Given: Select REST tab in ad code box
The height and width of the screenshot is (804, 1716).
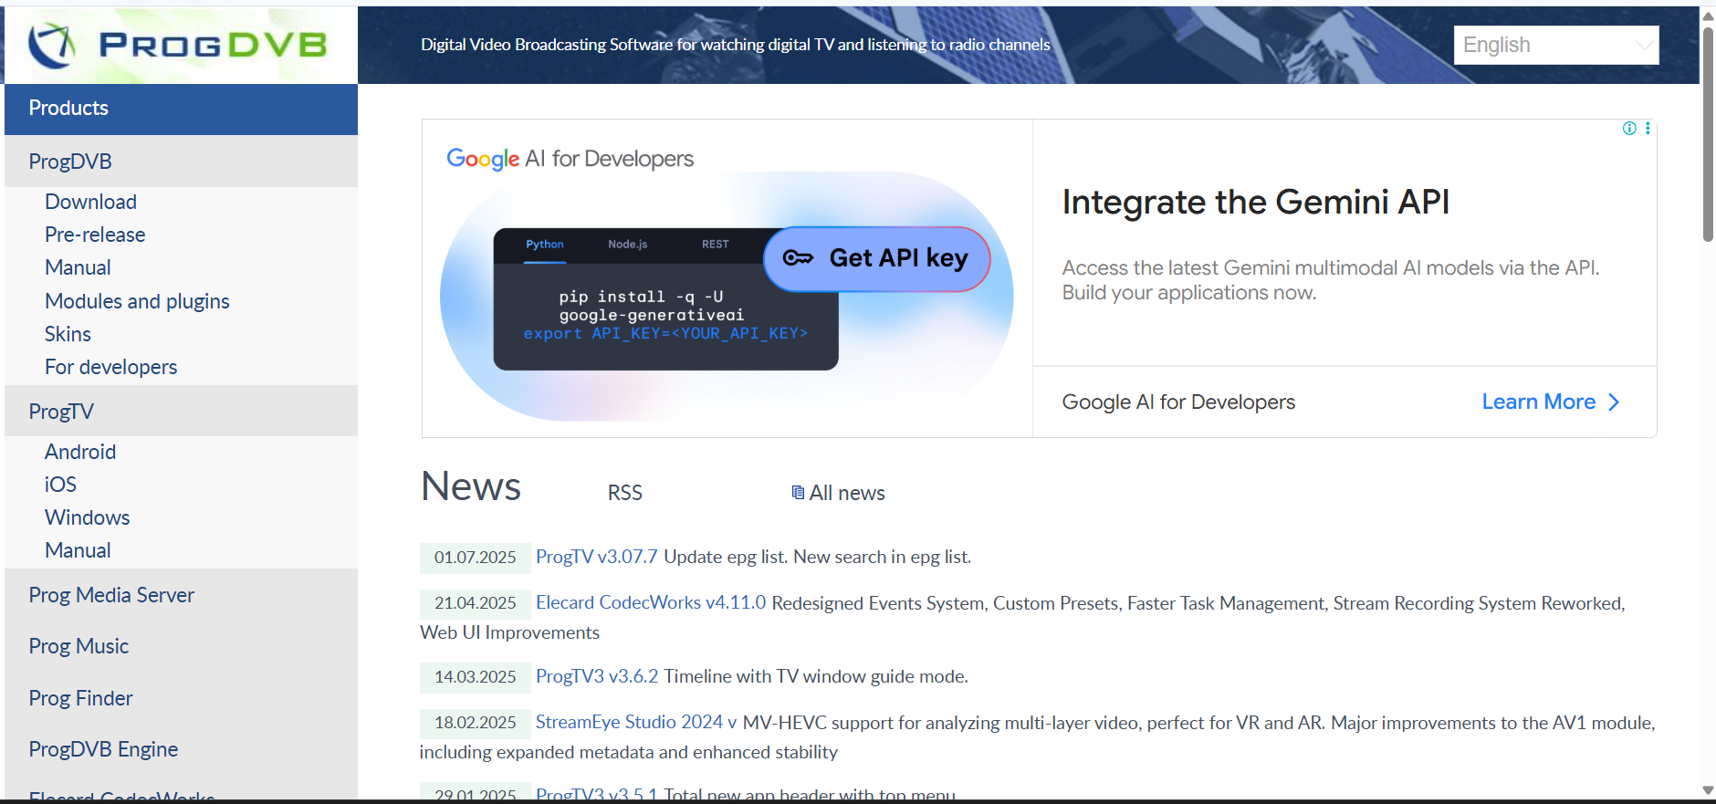Looking at the screenshot, I should [716, 245].
